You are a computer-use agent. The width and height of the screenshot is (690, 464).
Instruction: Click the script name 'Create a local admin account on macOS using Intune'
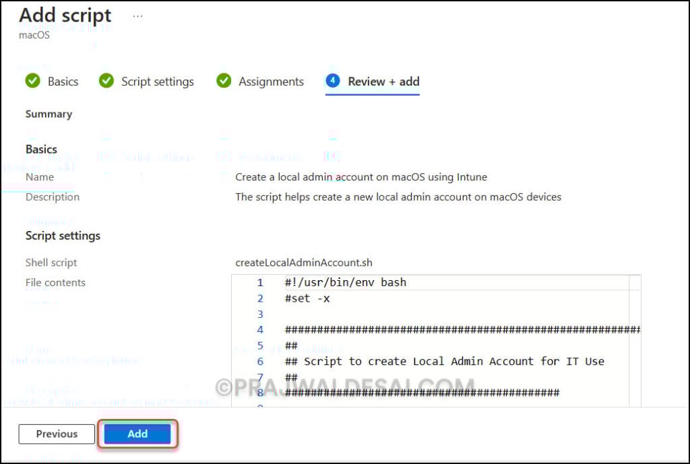361,177
